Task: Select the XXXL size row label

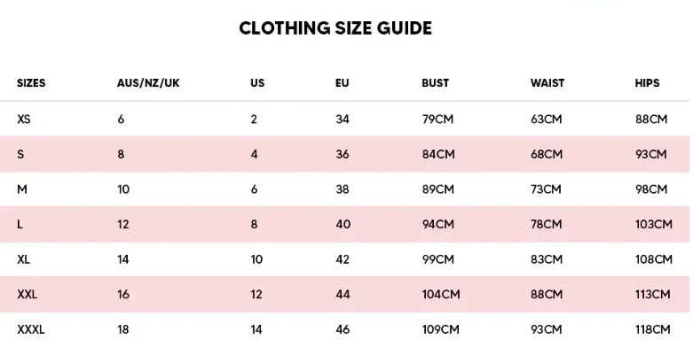Action: [31, 329]
